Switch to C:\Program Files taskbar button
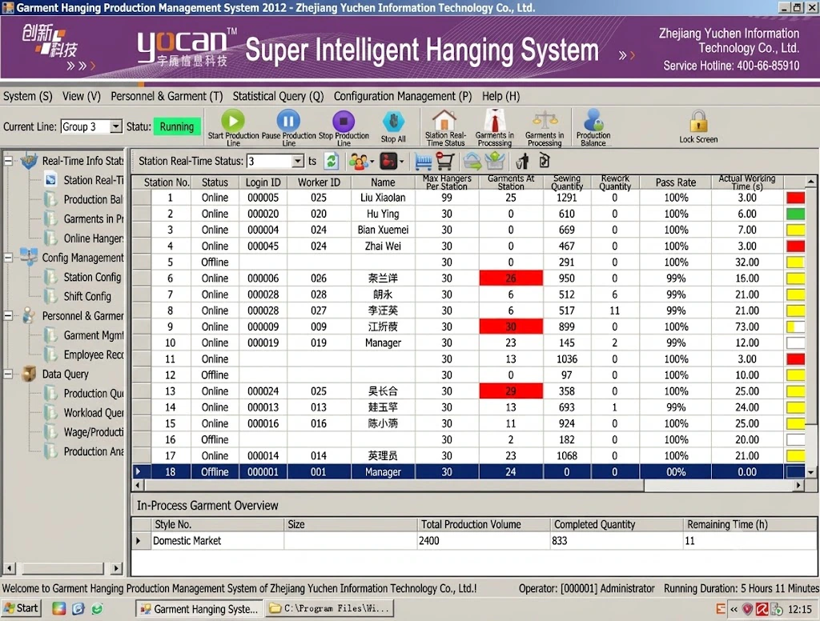 coord(329,608)
